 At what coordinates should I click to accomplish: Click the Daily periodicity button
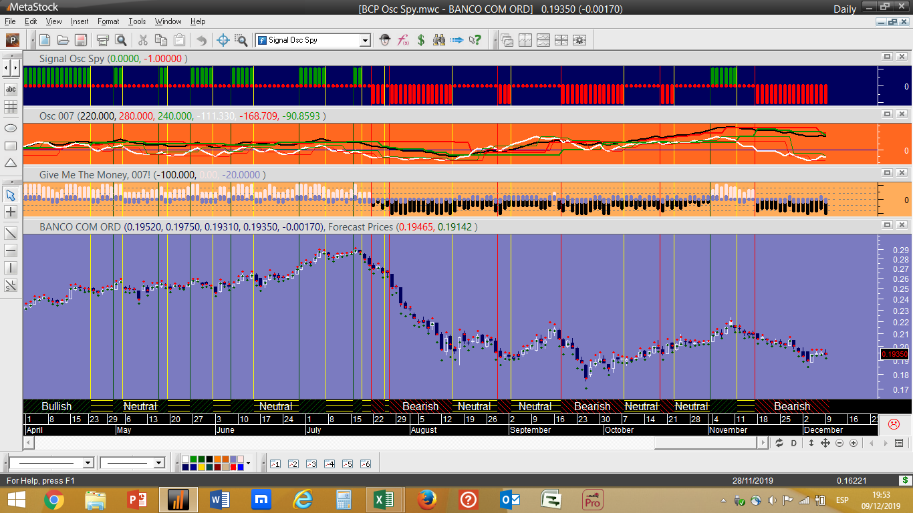tap(844, 9)
